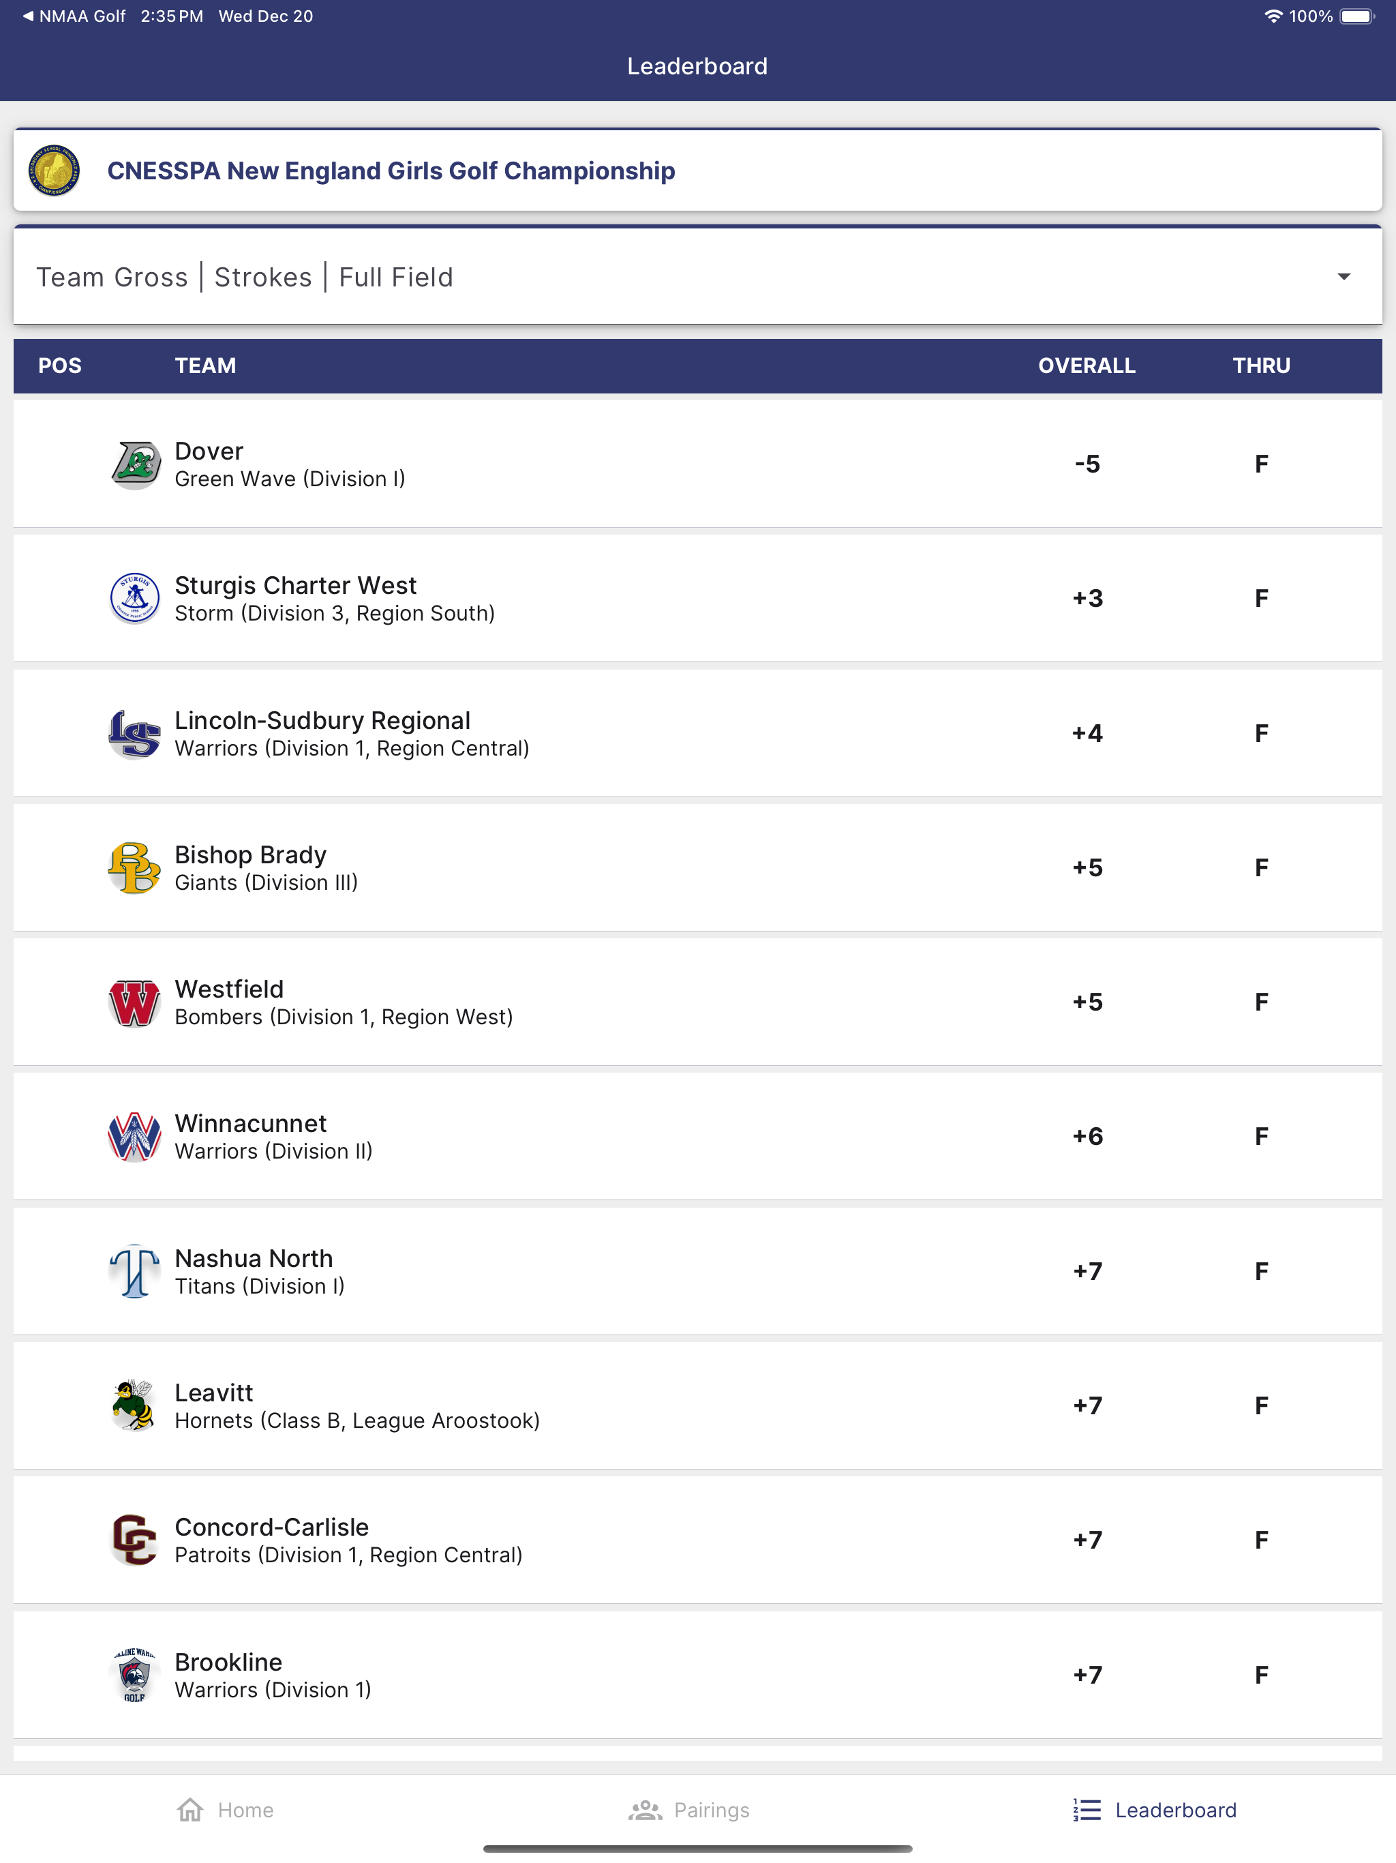Tap the Concord-Carlisle CC logo
The width and height of the screenshot is (1396, 1863).
pos(135,1540)
